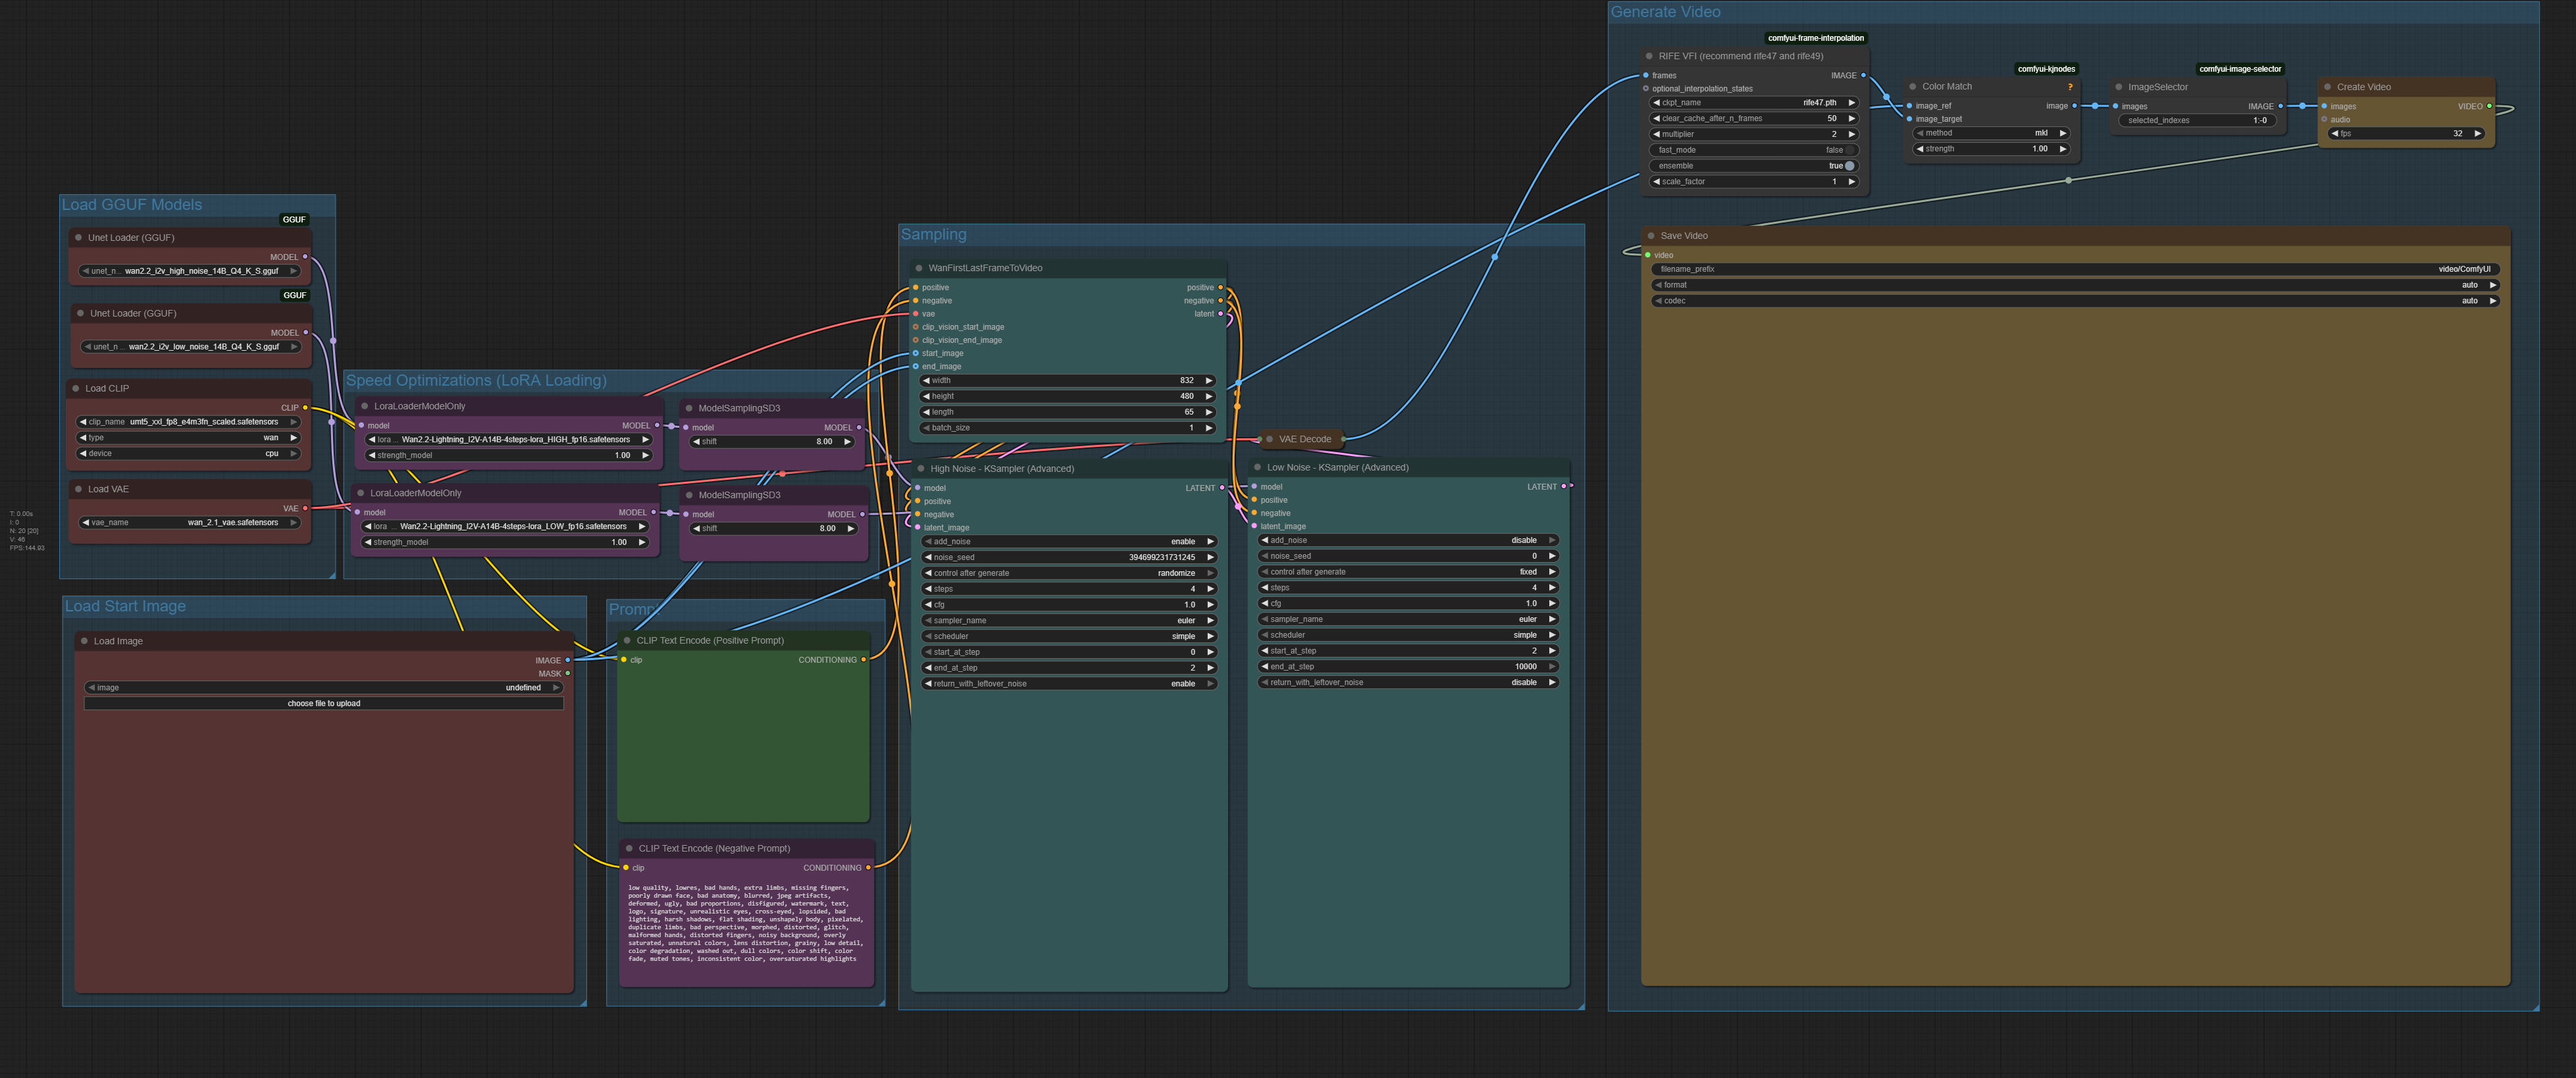The width and height of the screenshot is (2576, 1078).
Task: Click the noise_seed field in High Noise KSampler
Action: pos(1070,557)
